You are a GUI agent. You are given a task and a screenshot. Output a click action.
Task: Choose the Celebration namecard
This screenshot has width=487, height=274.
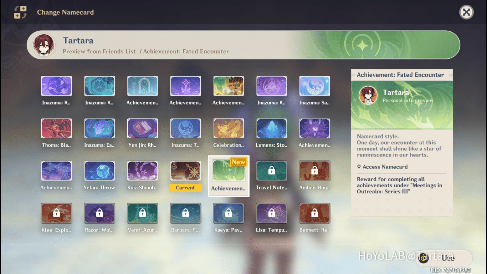click(x=229, y=128)
